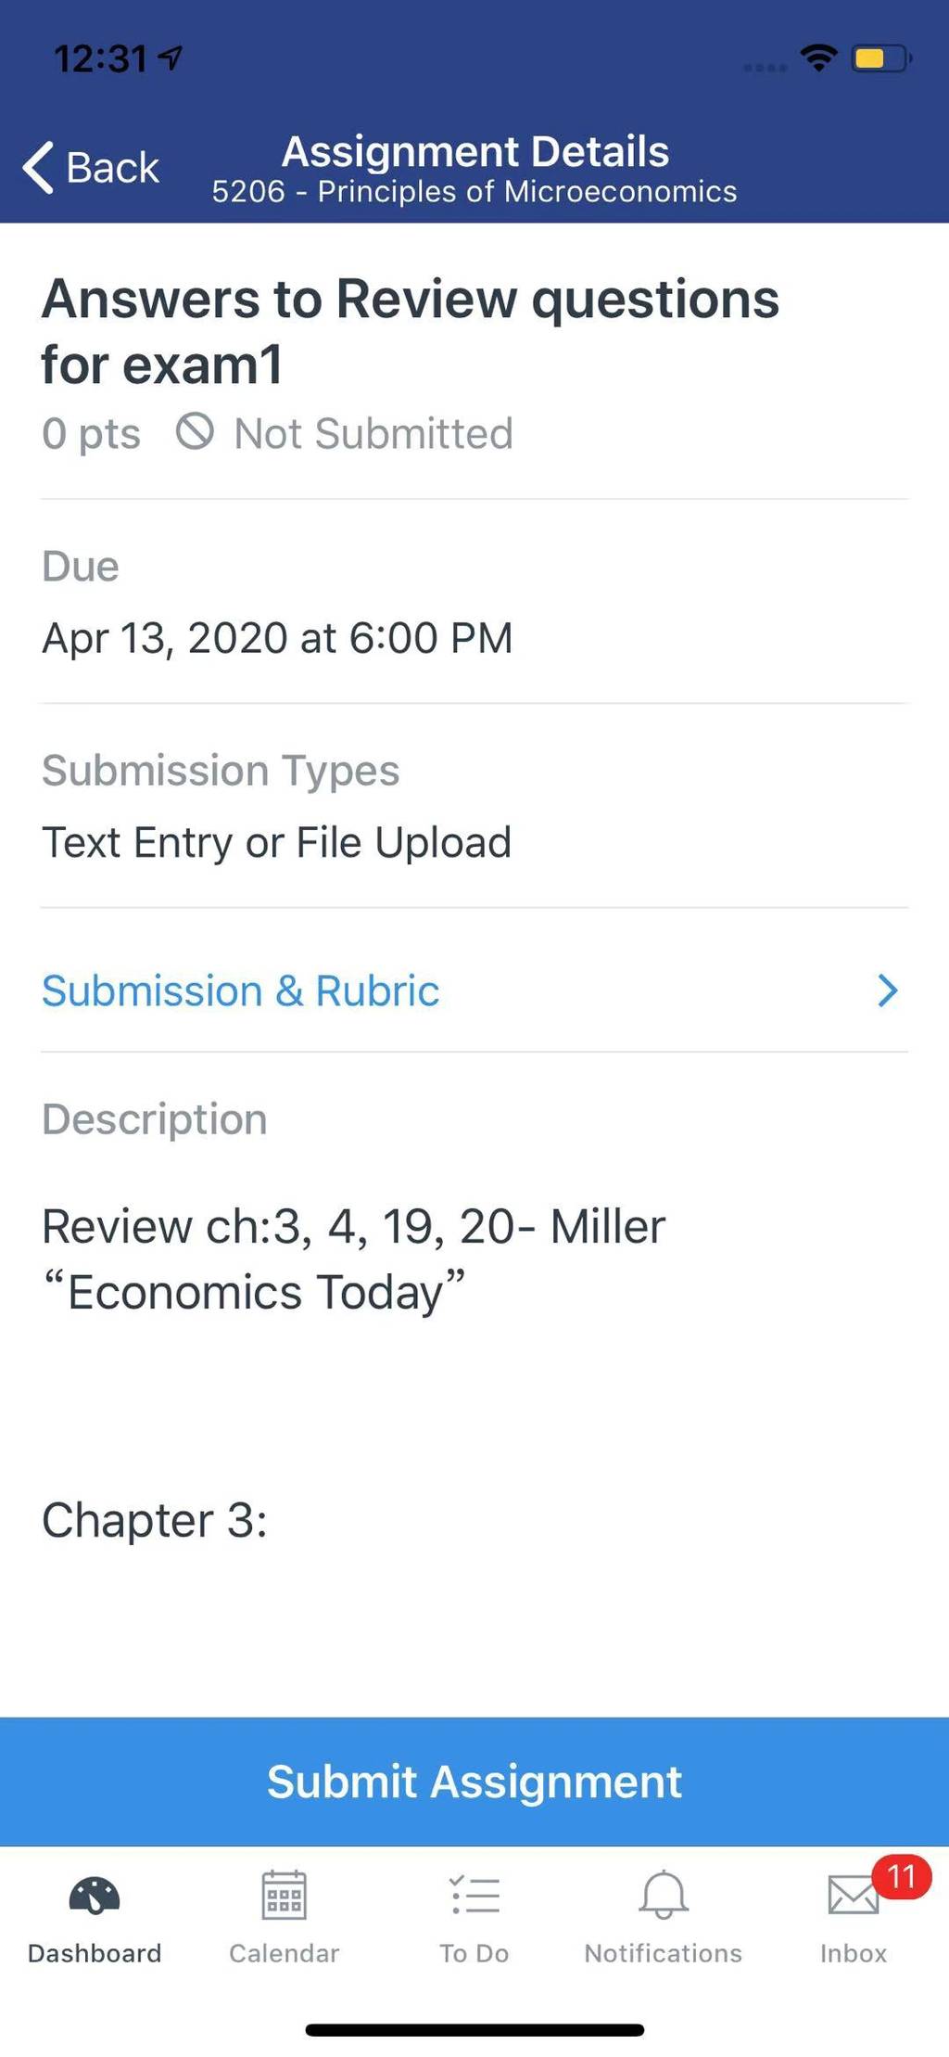Viewport: 949px width, 2057px height.
Task: Open the Inbox envelope icon
Action: point(853,1896)
